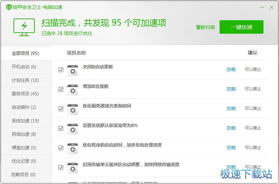Click 可以禁止 for 优化服务器域名查询时间
279x184 pixels.
click(x=253, y=109)
